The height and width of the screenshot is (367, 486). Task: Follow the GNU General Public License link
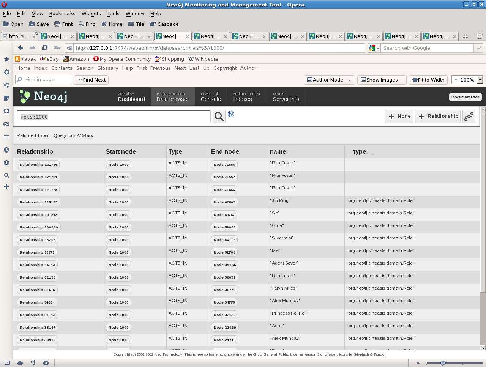coord(278,354)
